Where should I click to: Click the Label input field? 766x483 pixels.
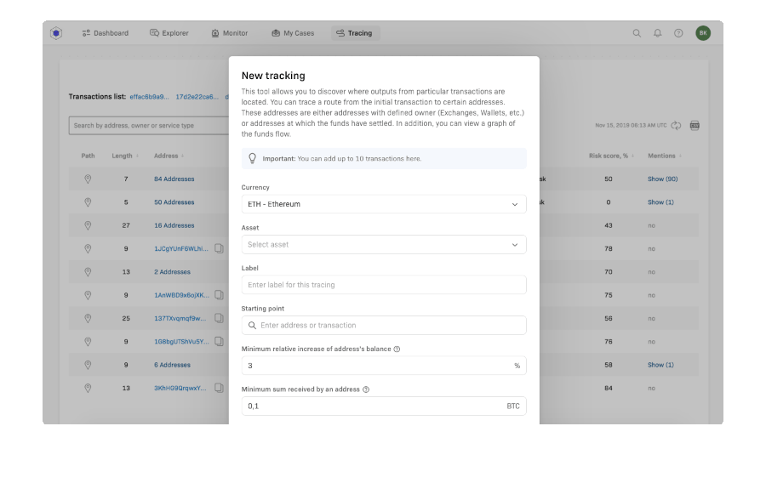point(383,285)
